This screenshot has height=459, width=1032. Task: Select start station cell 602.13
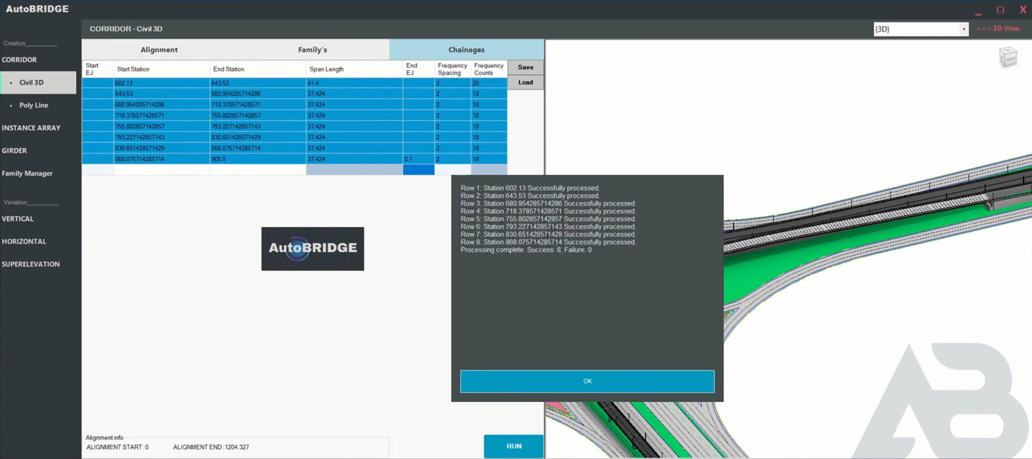(162, 83)
